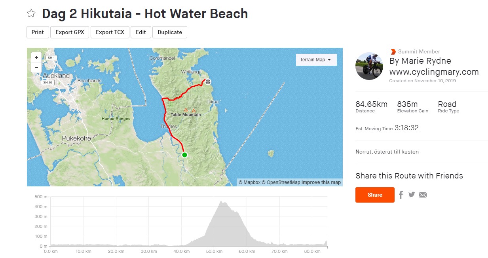Print this route

[x=37, y=32]
